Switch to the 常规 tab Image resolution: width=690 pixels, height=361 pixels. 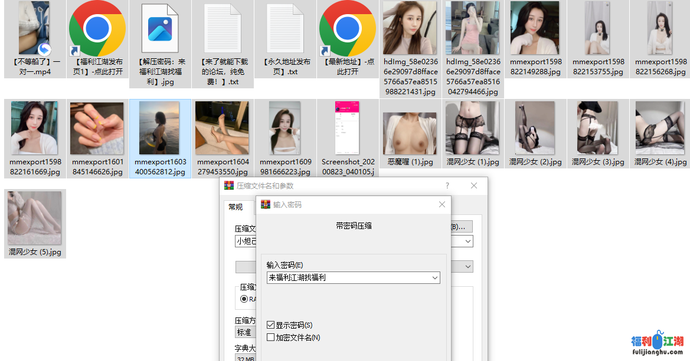tap(236, 207)
